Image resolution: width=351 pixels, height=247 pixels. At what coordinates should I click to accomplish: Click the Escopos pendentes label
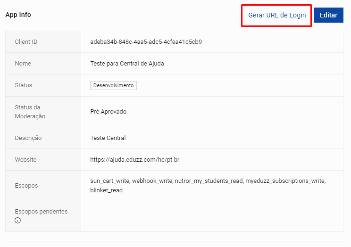(41, 212)
